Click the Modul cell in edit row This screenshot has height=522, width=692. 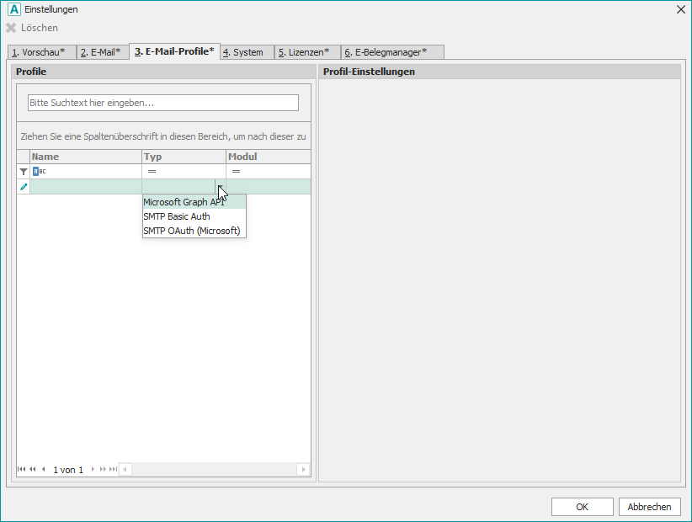click(269, 187)
